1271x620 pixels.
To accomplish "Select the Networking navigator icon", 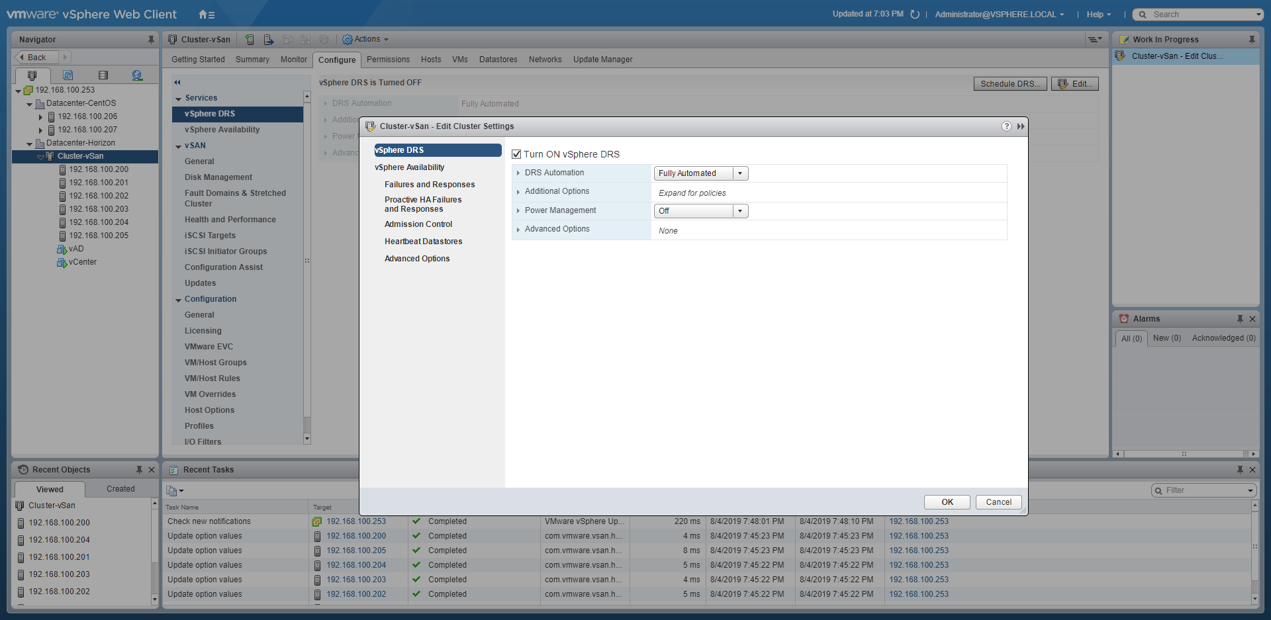I will pos(137,75).
